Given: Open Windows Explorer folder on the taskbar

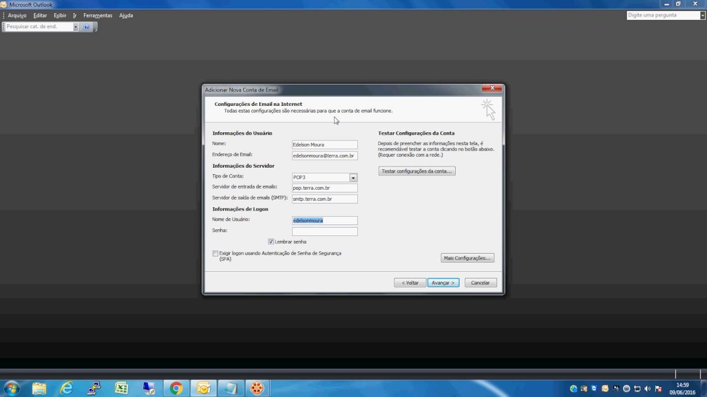Looking at the screenshot, I should 39,388.
